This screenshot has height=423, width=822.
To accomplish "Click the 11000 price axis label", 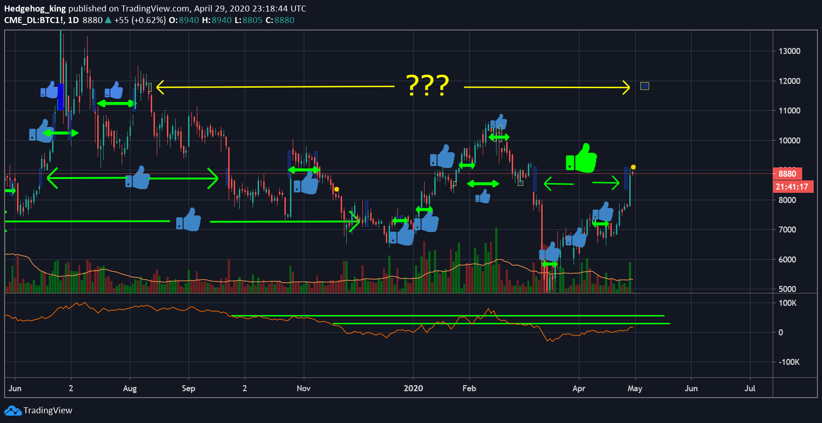I will tap(789, 111).
